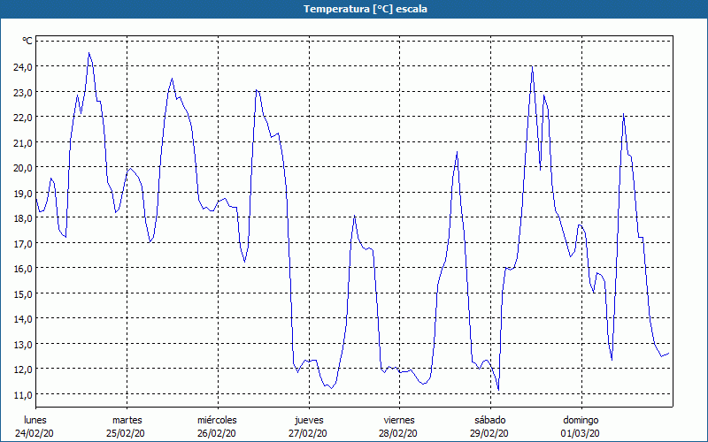Choose the "sábado" day label

[x=489, y=420]
